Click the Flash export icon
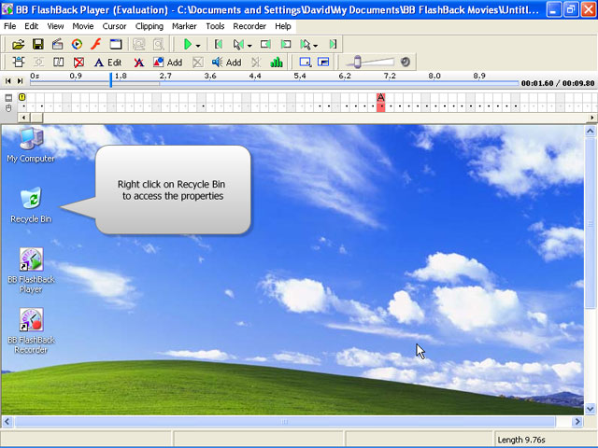Viewport: 598px width, 448px height. coord(95,44)
